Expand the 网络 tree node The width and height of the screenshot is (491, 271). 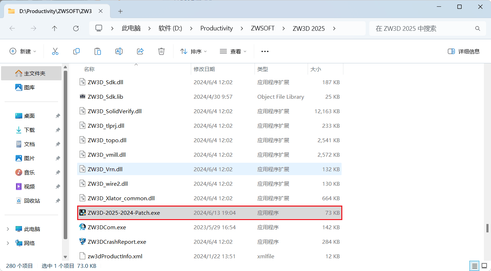coord(8,243)
